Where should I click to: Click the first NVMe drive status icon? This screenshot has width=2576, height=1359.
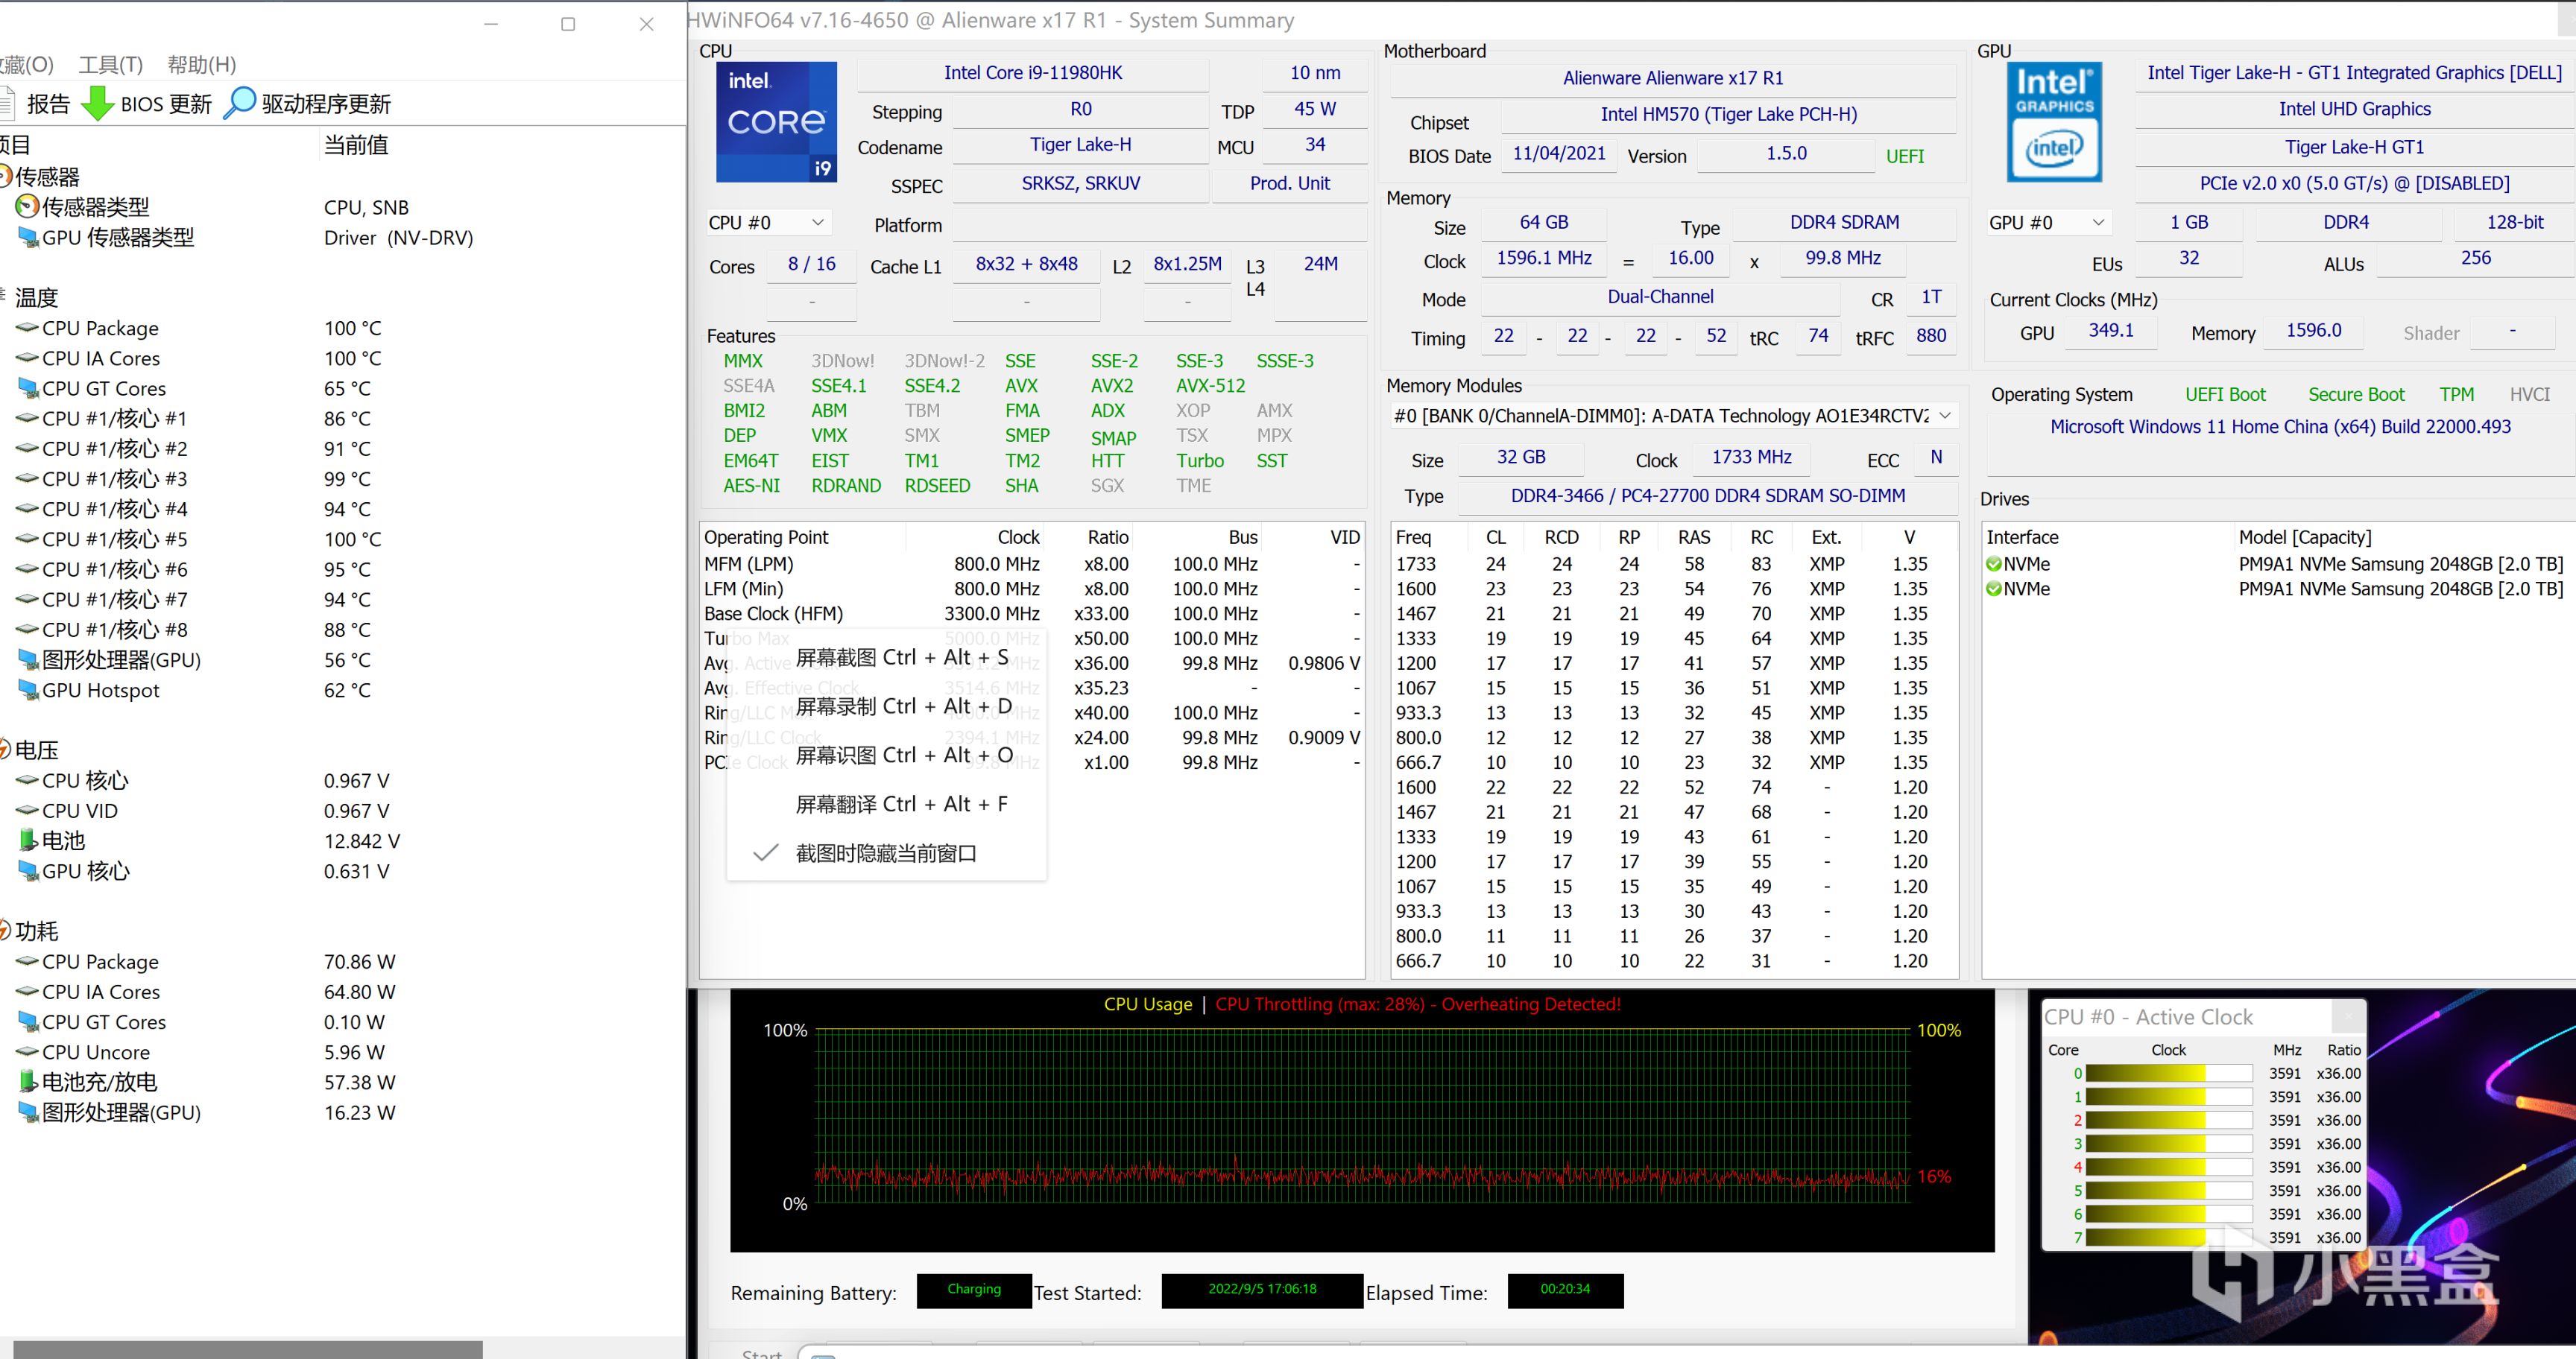pos(1994,565)
